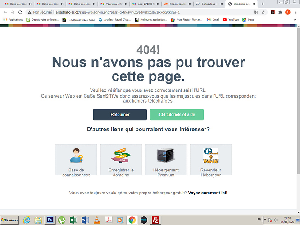Open Photoshop from the taskbar
The height and width of the screenshot is (225, 300).
pyautogui.click(x=50, y=220)
